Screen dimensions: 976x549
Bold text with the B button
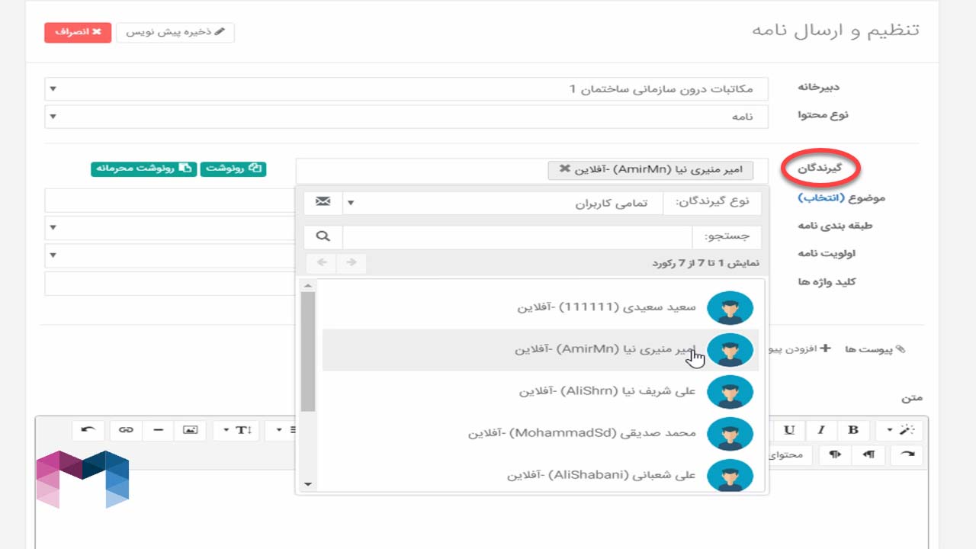point(853,430)
